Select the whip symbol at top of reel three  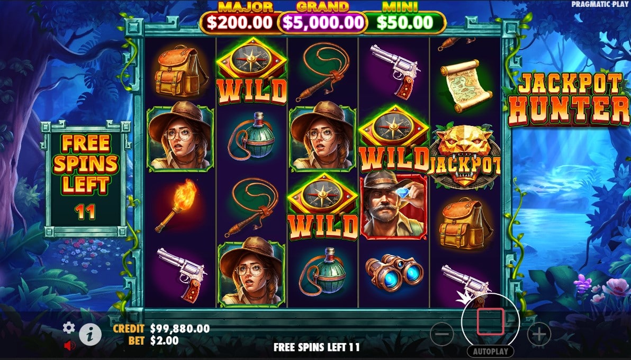pyautogui.click(x=323, y=71)
